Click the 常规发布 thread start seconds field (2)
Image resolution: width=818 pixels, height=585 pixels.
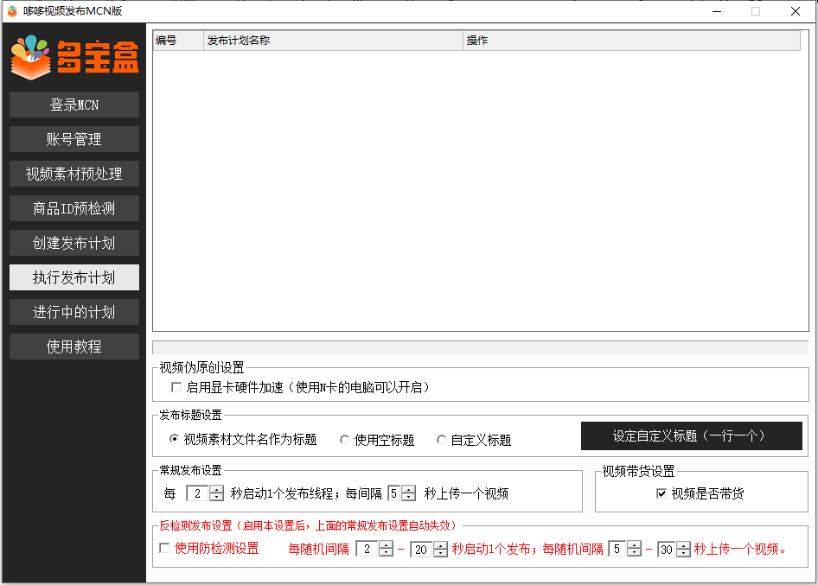coord(197,493)
